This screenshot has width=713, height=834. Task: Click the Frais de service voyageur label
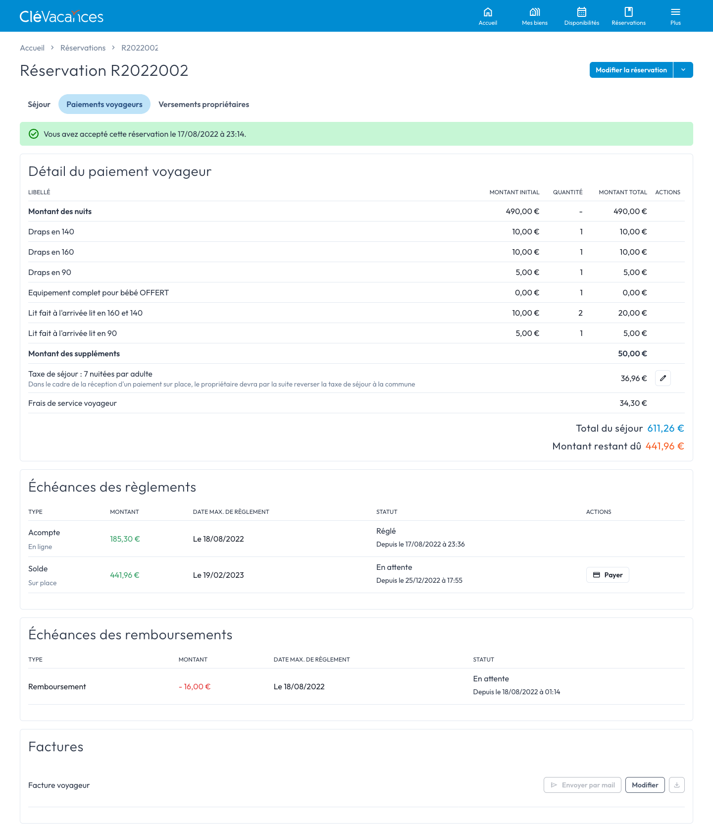(72, 403)
